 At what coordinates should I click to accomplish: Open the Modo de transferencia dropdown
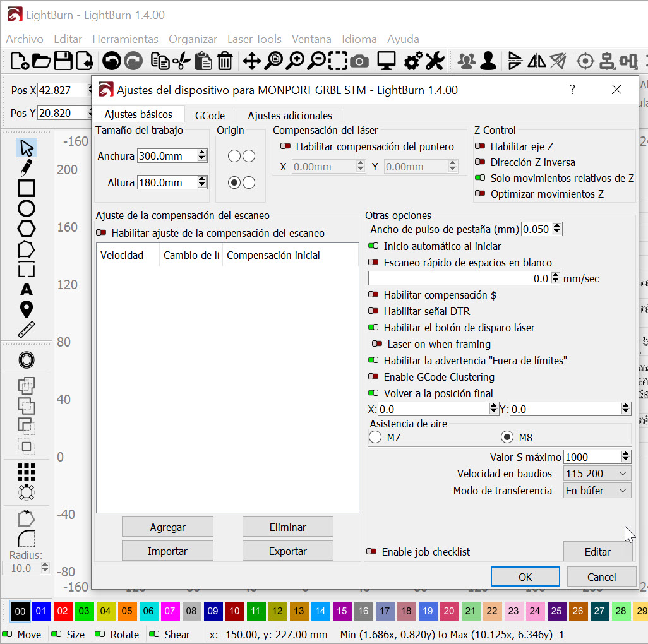click(597, 491)
